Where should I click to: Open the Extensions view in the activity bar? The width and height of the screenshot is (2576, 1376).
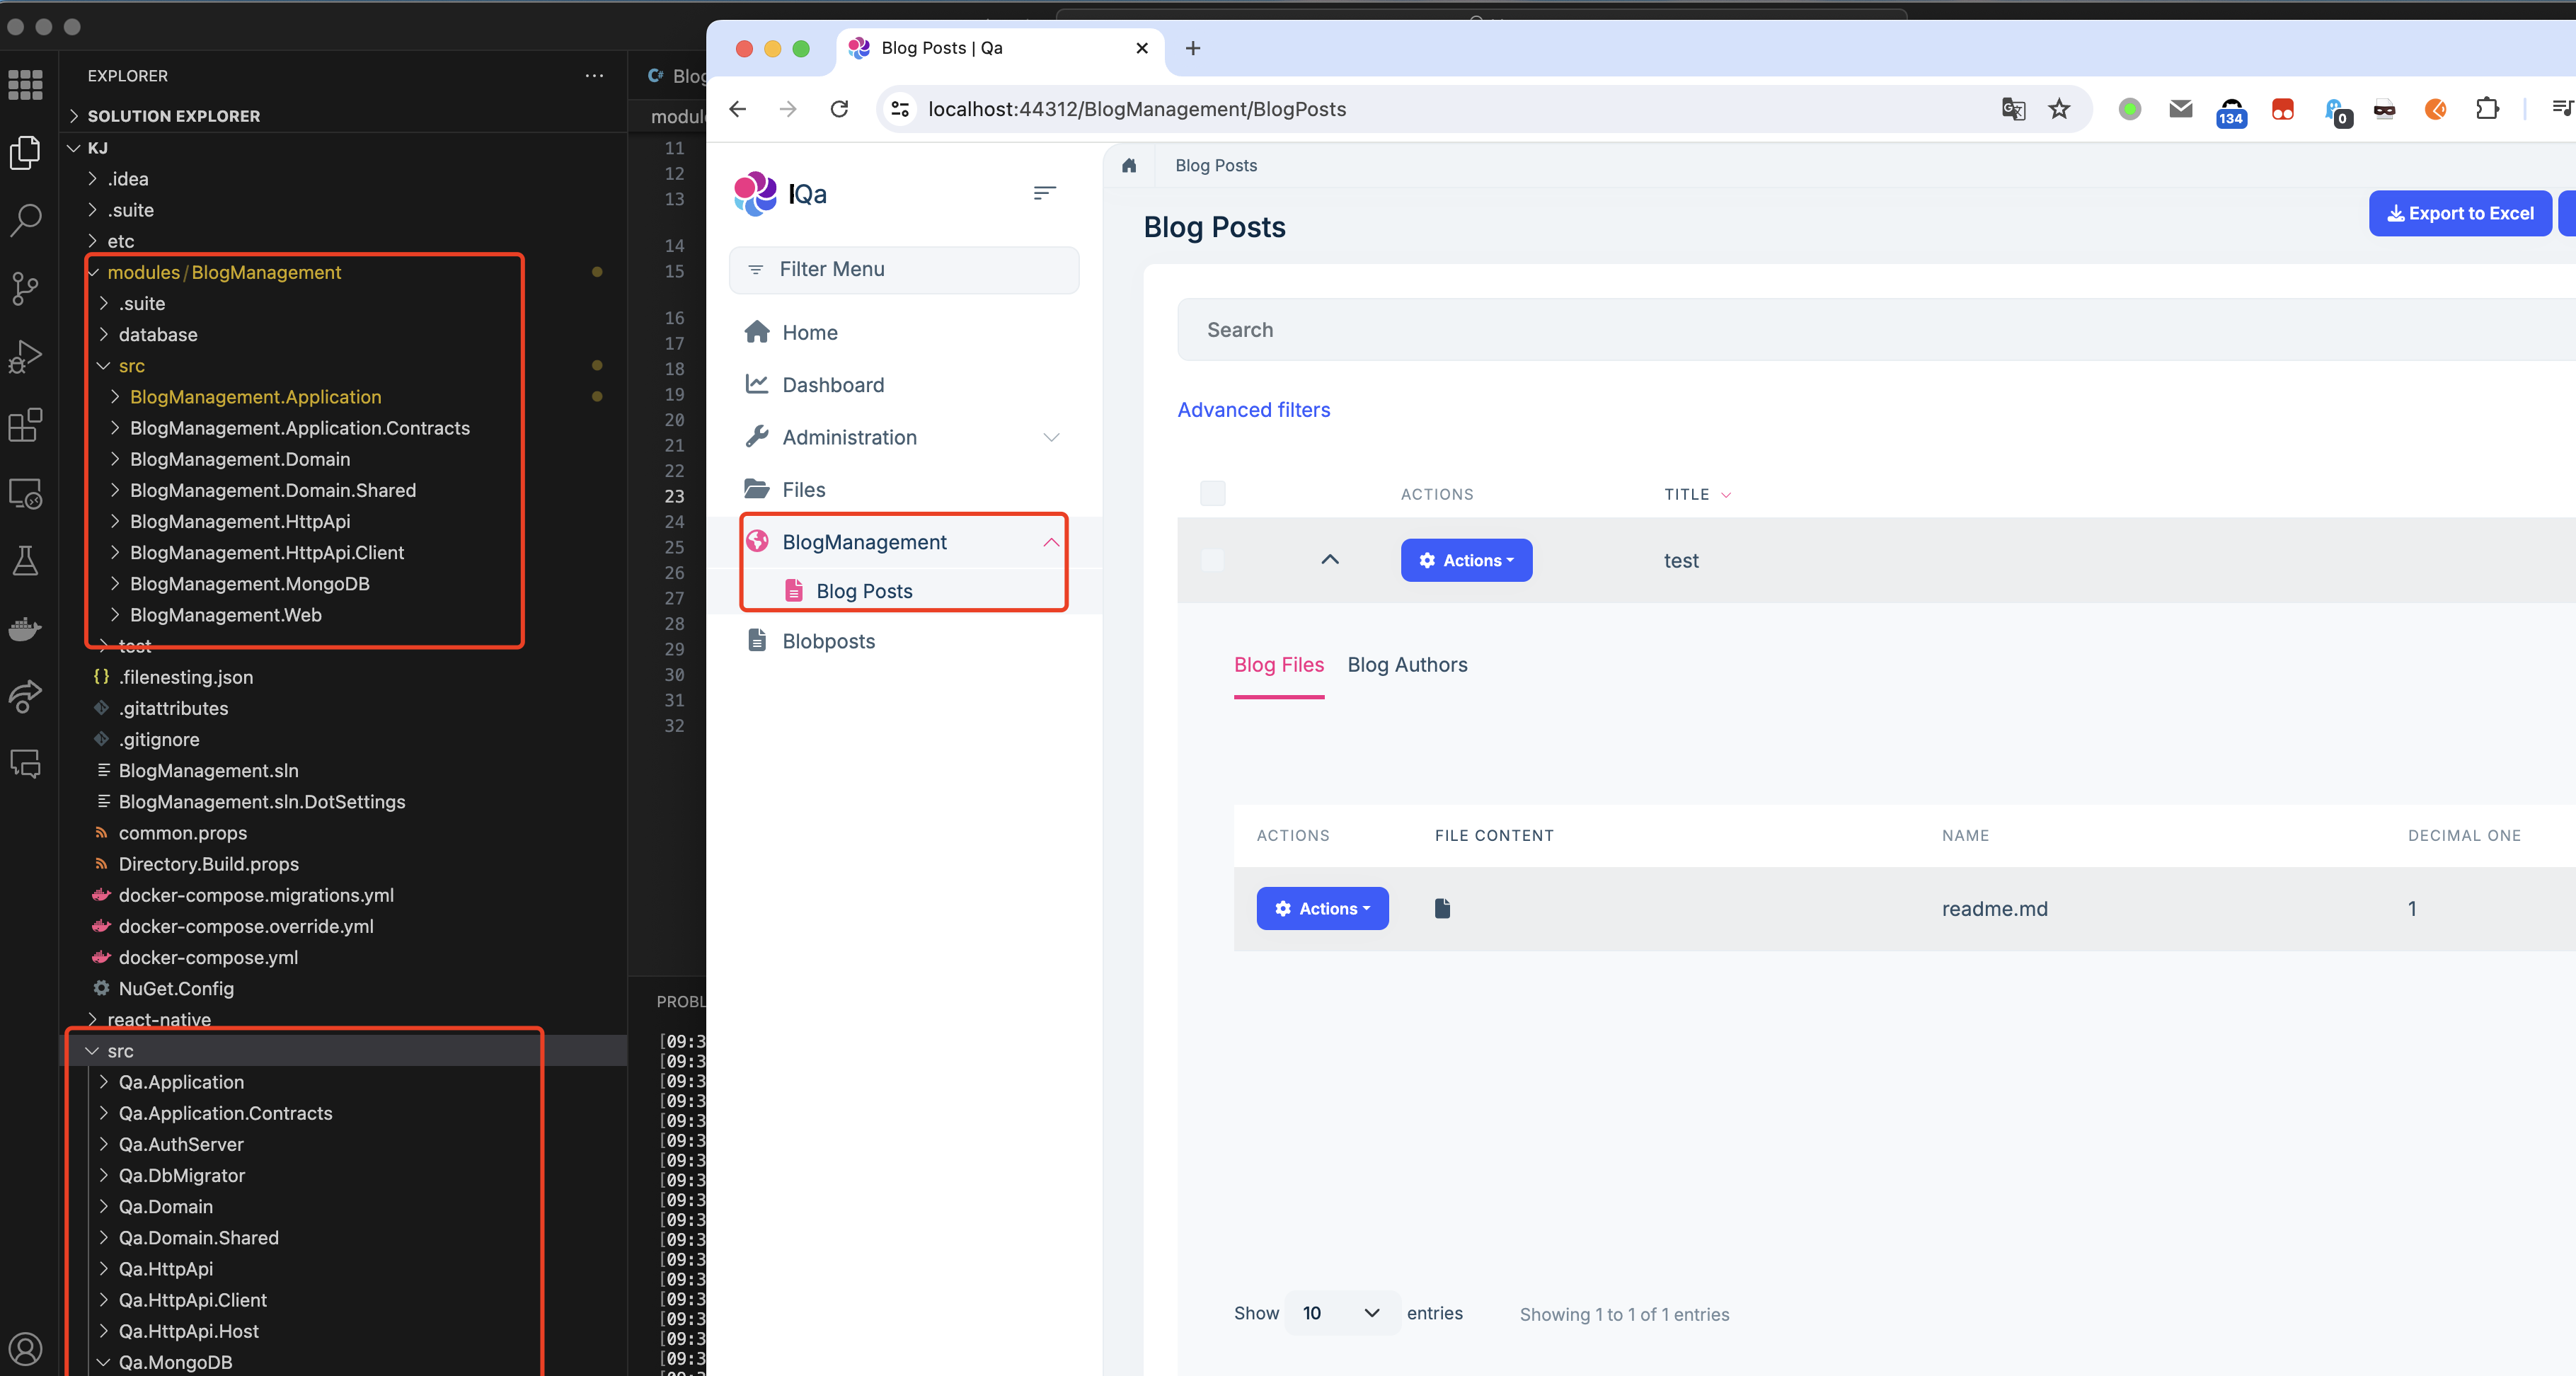(25, 424)
